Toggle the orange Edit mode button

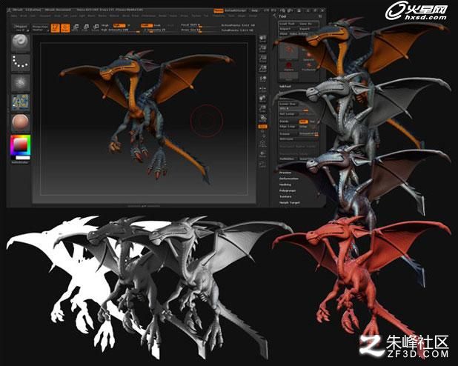point(55,27)
